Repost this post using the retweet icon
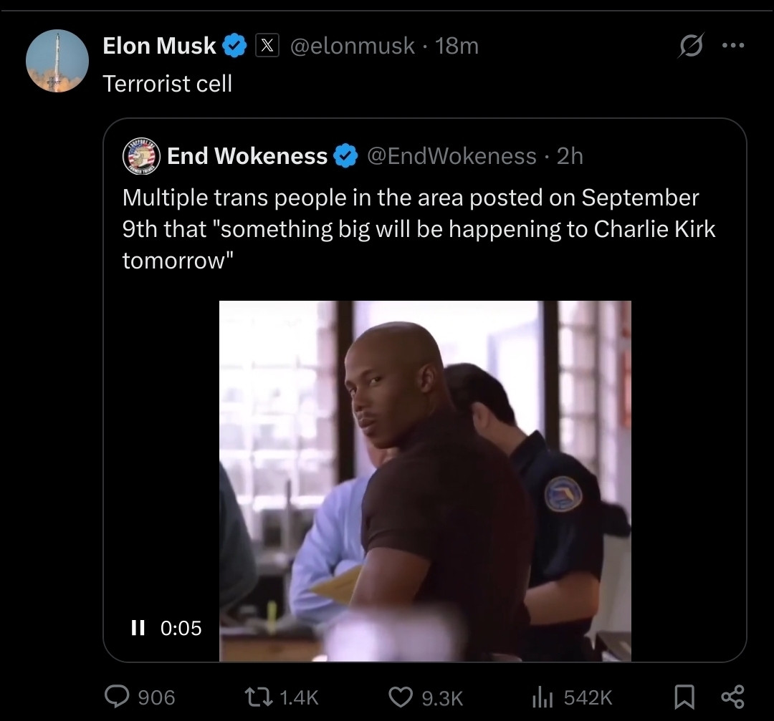The image size is (774, 721). 255,696
